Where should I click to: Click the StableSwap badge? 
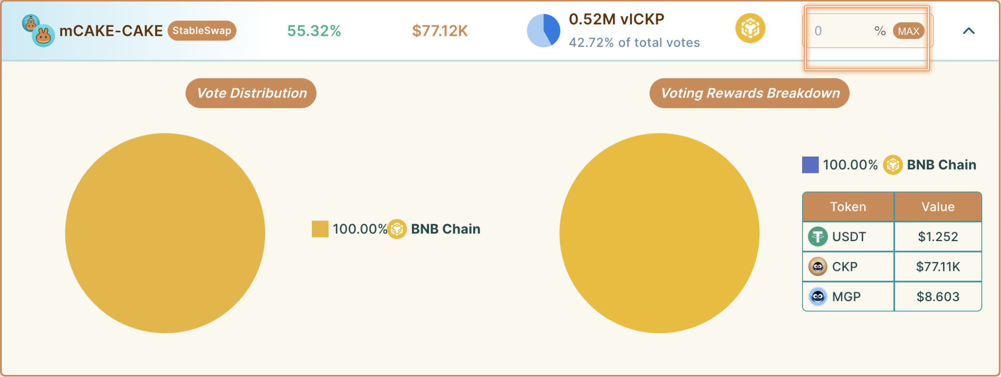coord(202,31)
